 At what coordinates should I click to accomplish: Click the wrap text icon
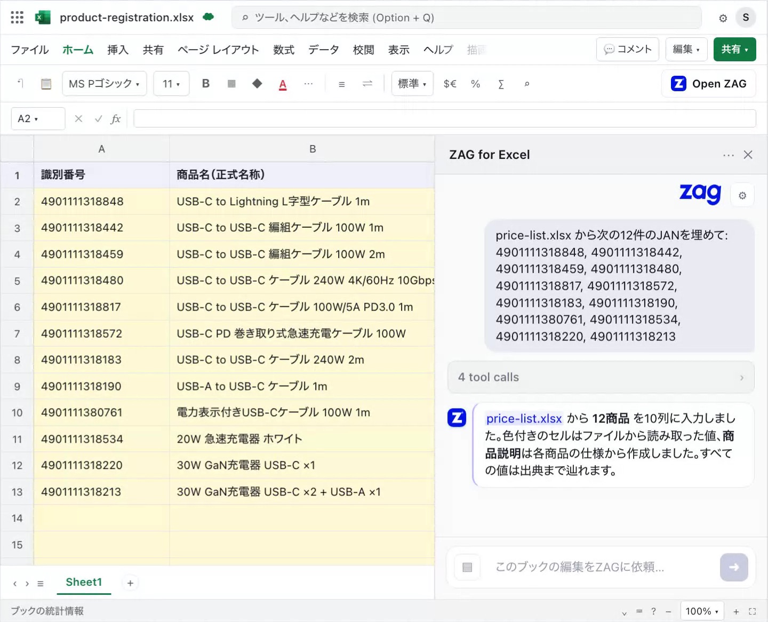pos(367,84)
